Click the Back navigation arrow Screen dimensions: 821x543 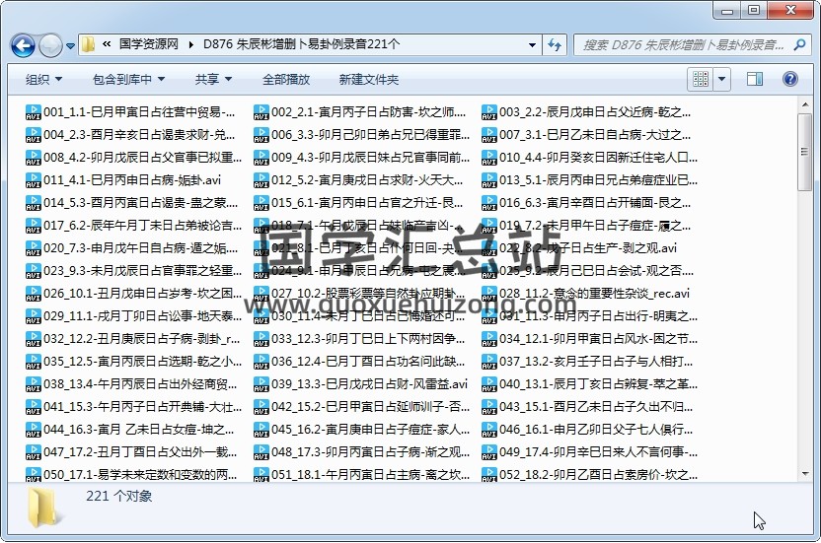pyautogui.click(x=23, y=45)
